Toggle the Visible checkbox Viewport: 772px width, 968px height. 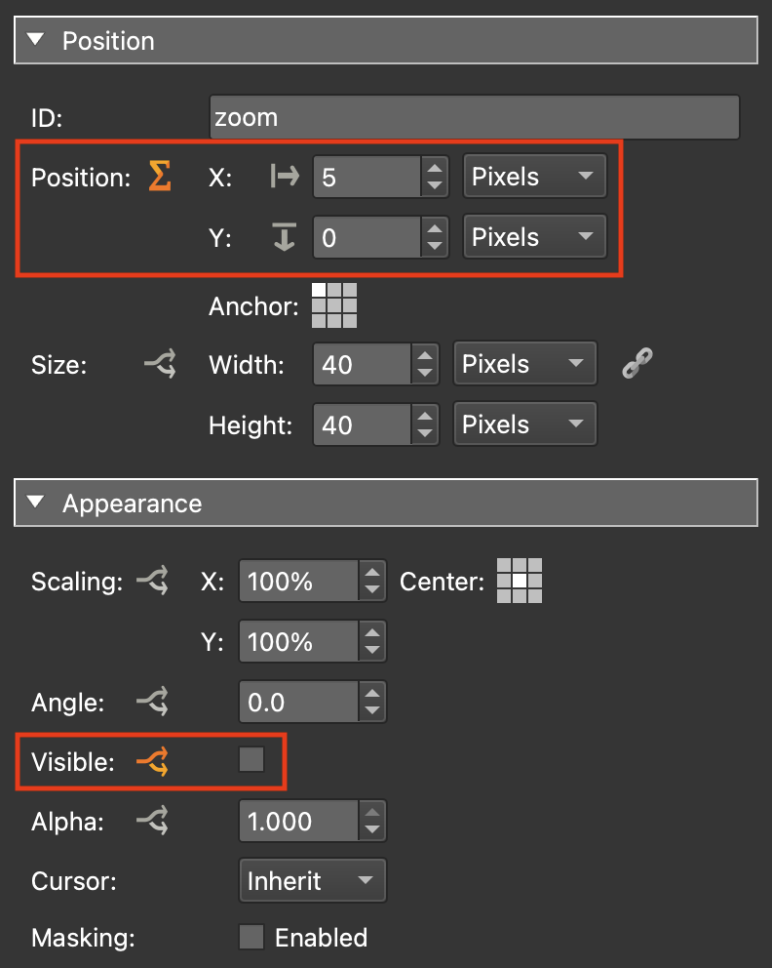(x=251, y=760)
